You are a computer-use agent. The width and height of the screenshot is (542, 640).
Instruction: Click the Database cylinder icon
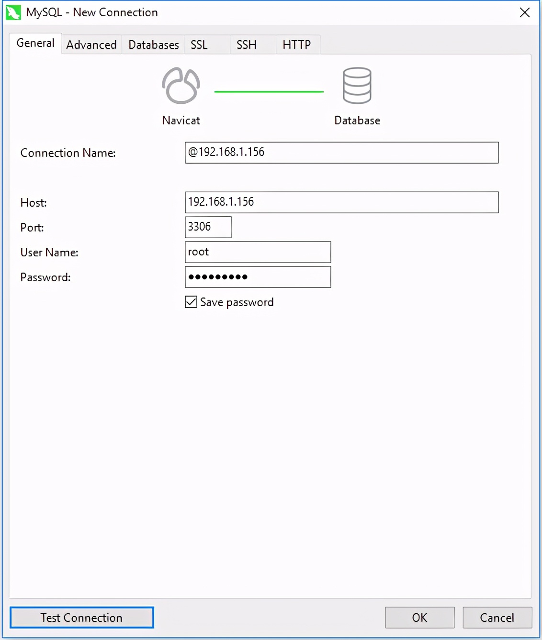357,86
